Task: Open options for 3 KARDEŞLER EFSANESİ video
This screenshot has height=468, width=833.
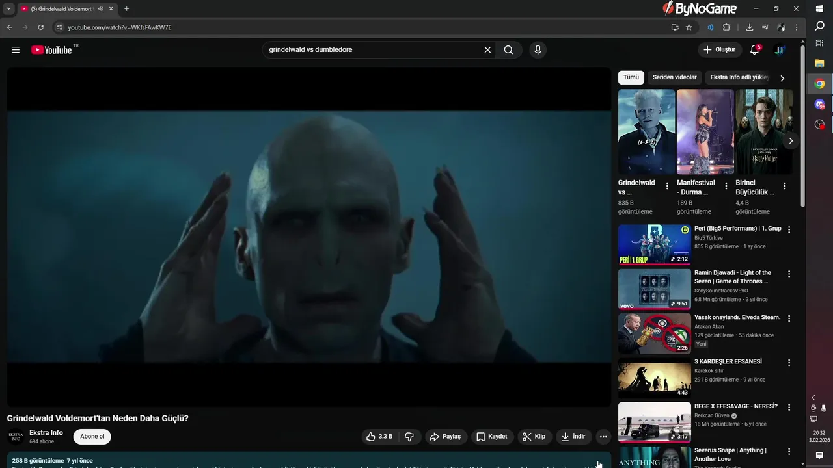Action: (789, 363)
